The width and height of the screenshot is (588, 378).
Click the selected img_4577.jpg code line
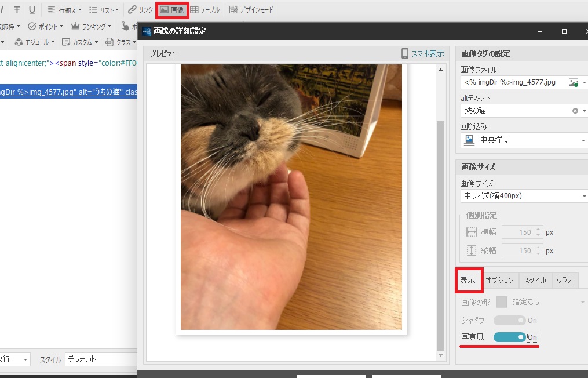pyautogui.click(x=68, y=92)
